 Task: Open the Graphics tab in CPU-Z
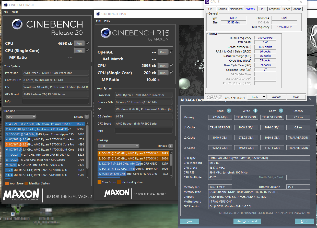tap(274, 9)
